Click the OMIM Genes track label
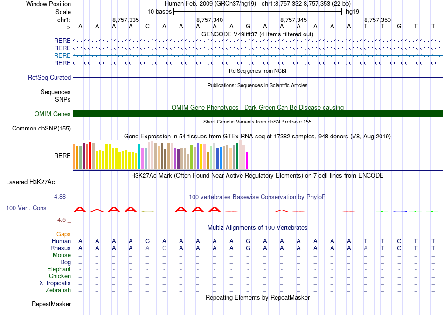This screenshot has width=443, height=315. click(x=53, y=114)
